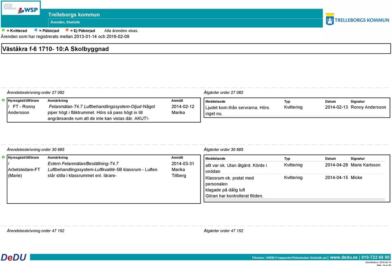Image resolution: width=392 pixels, height=266 pixels.
Task: Click the 'Felanmälan-T4.7 Luftbehandlingssystem-Oljud' remark text
Action: click(95, 106)
